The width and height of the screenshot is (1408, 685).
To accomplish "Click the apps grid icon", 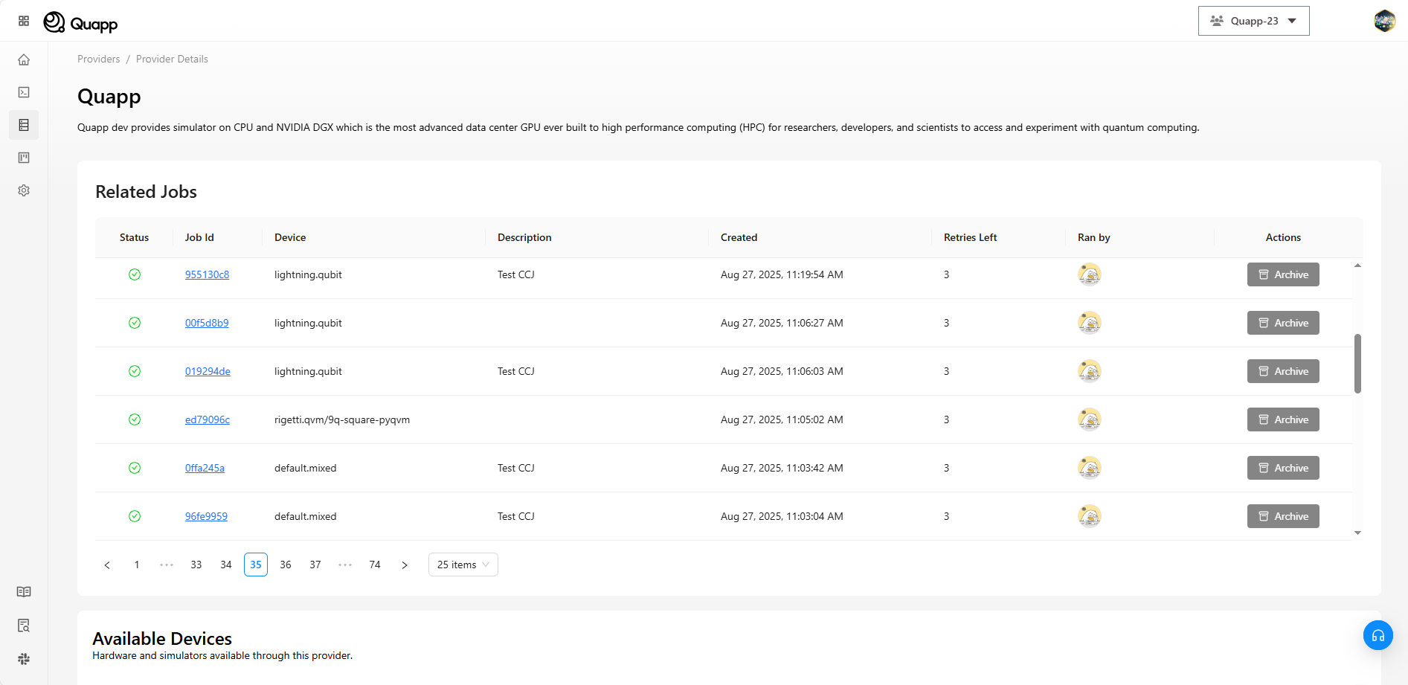I will (x=24, y=21).
